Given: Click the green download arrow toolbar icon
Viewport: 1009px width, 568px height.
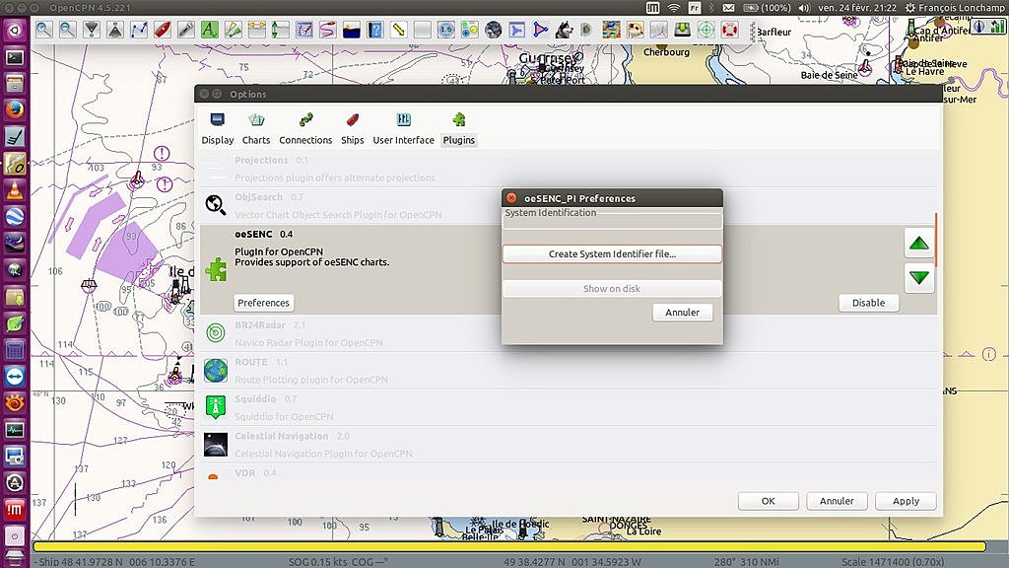Looking at the screenshot, I should pos(682,30).
